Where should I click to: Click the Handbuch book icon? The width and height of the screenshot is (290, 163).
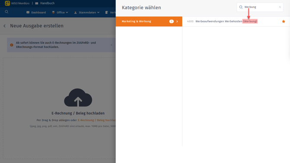point(37,3)
